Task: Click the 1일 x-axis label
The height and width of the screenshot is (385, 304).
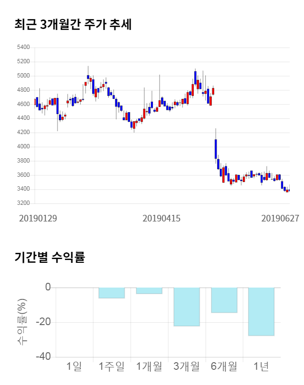Action: [x=75, y=366]
